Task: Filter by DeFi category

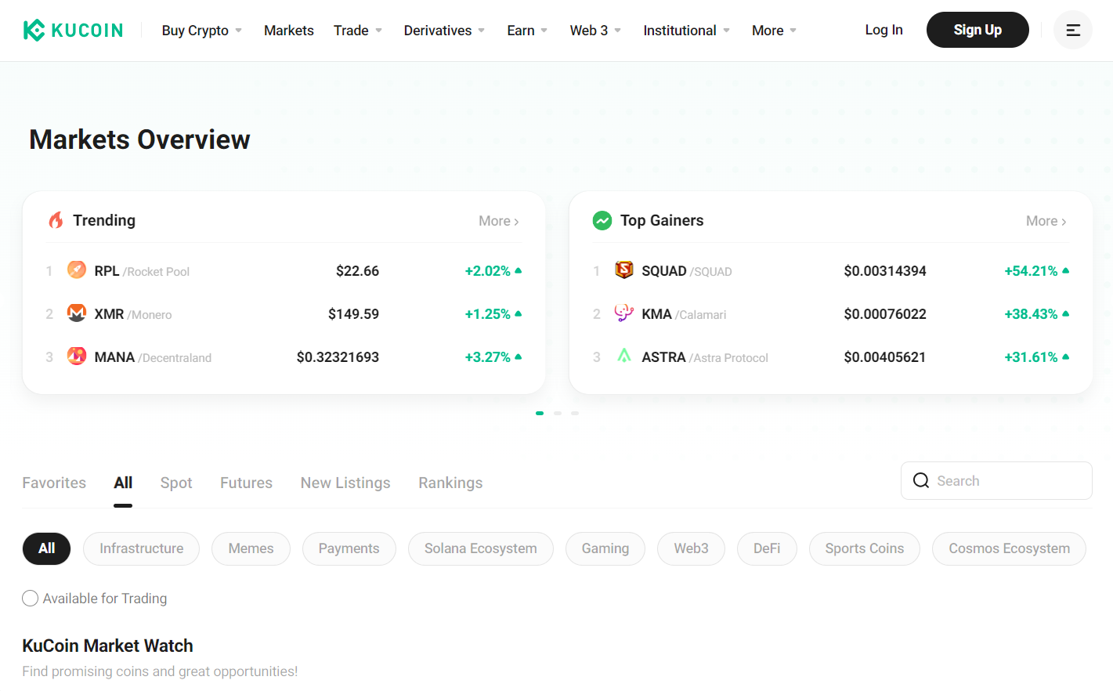Action: pyautogui.click(x=767, y=548)
